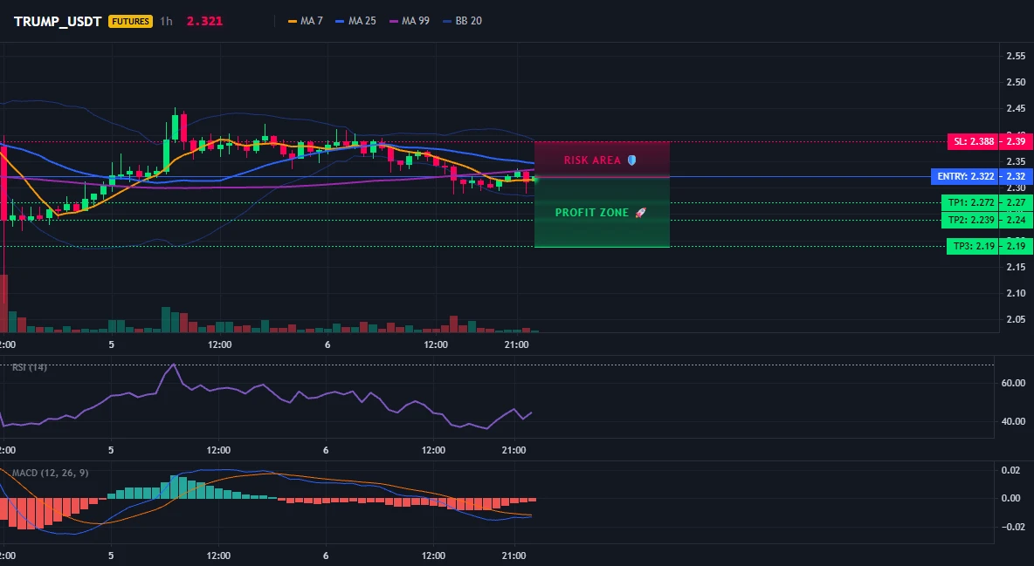The width and height of the screenshot is (1034, 566).
Task: Click the 6 date label under the price chart
Action: [x=327, y=344]
